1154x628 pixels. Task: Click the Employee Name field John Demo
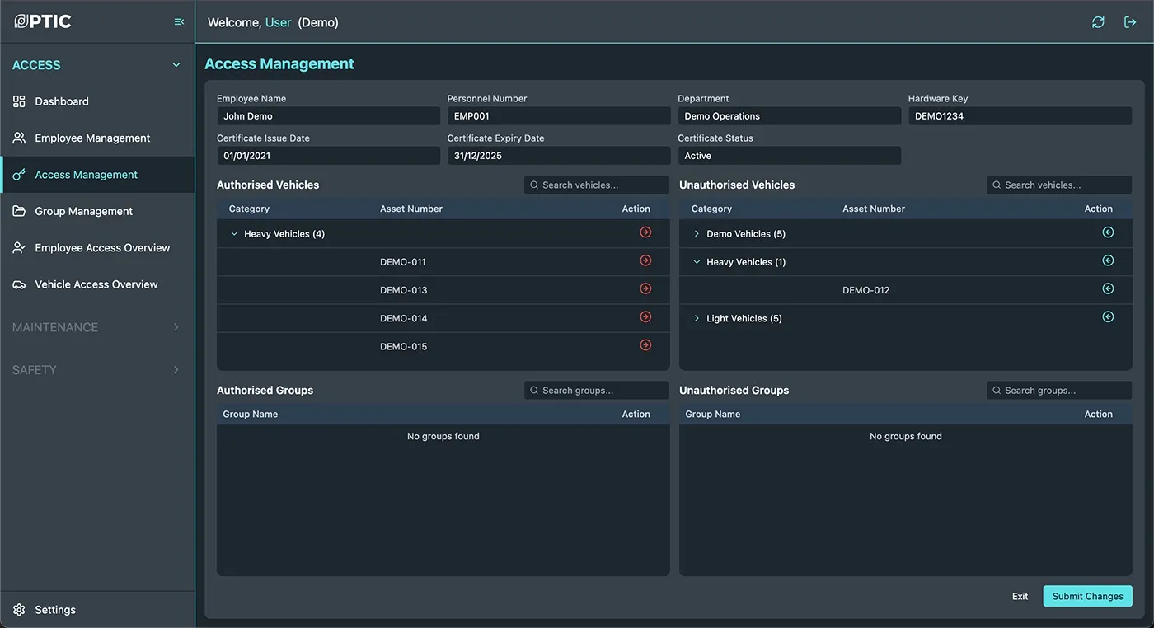coord(328,116)
